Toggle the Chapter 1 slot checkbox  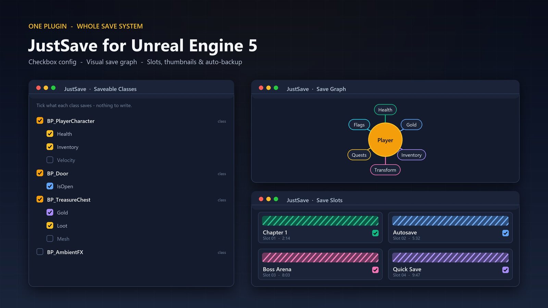[375, 233]
